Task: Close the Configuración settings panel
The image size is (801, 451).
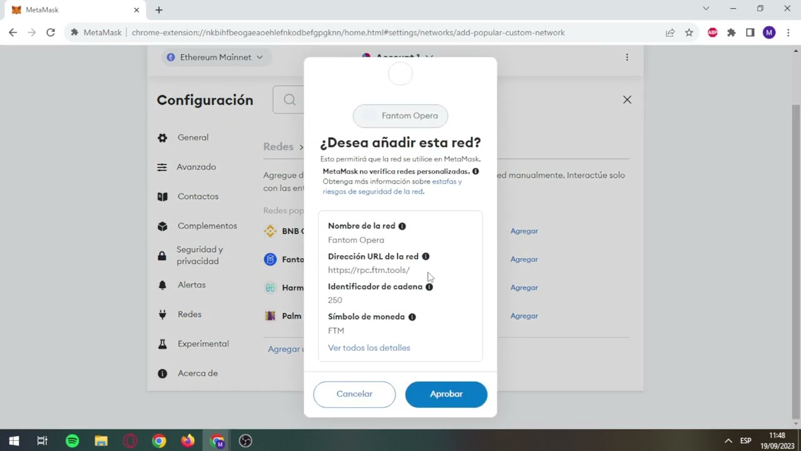Action: [x=627, y=100]
